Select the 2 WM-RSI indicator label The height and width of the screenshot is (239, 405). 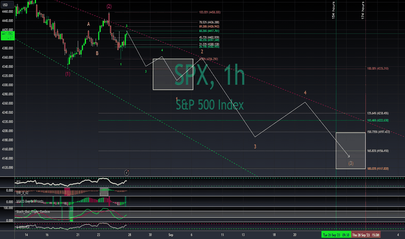(23, 227)
